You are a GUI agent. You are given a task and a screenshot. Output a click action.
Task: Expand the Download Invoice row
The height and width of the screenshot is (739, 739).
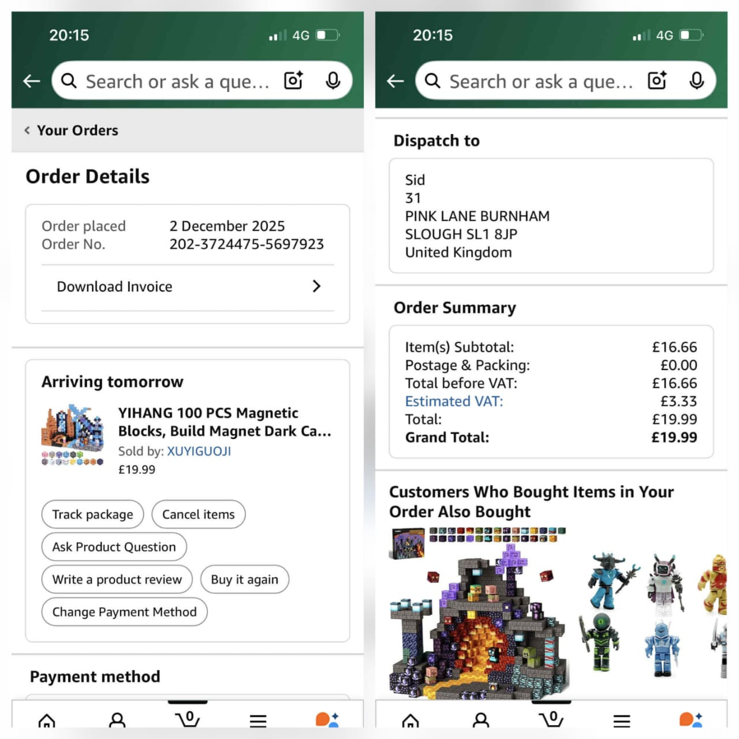pyautogui.click(x=188, y=287)
